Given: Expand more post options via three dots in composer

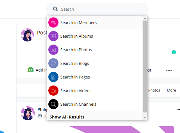Looking at the screenshot, I should 169,70.
